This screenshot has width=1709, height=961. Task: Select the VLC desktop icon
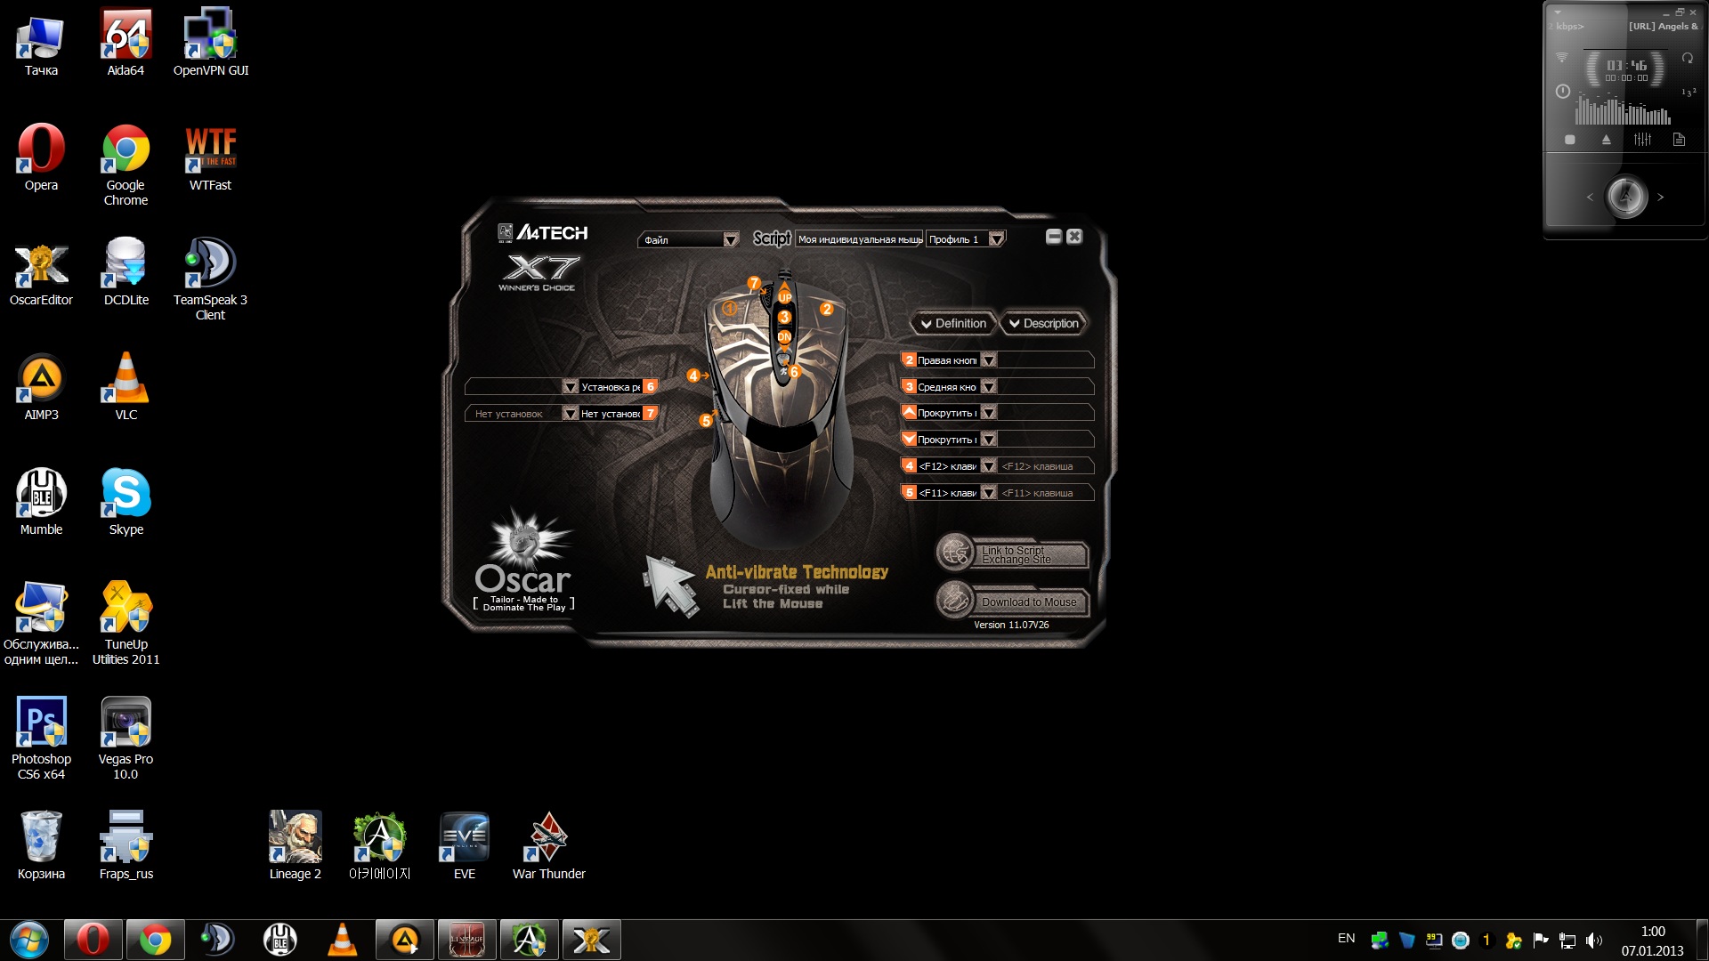[126, 387]
